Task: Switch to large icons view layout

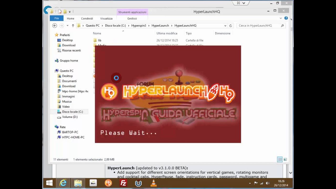Action: pos(285,159)
